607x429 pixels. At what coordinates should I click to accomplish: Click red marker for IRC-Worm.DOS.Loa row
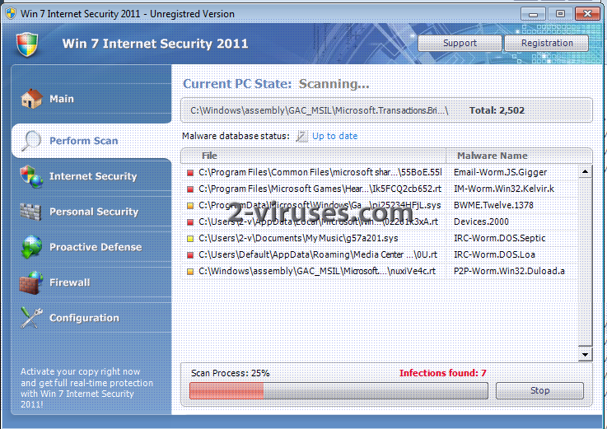coord(190,255)
